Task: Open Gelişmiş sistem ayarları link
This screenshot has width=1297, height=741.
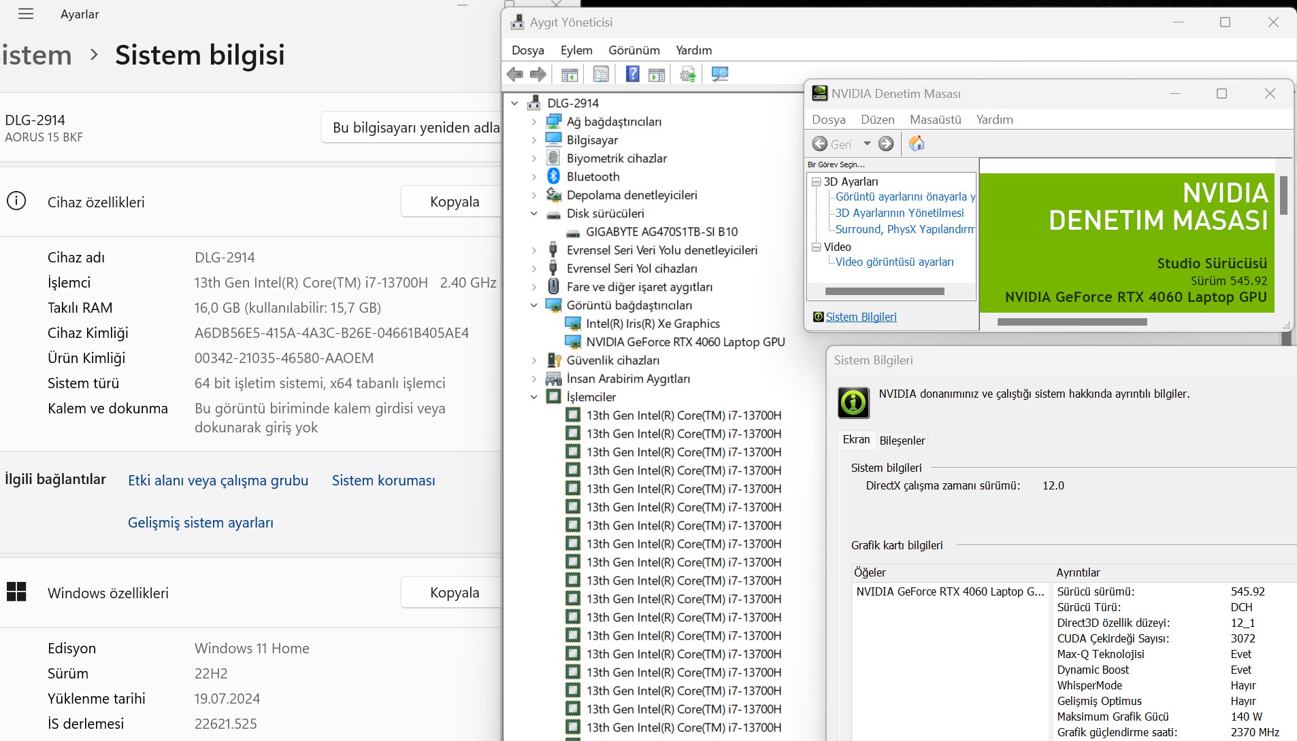Action: tap(201, 522)
